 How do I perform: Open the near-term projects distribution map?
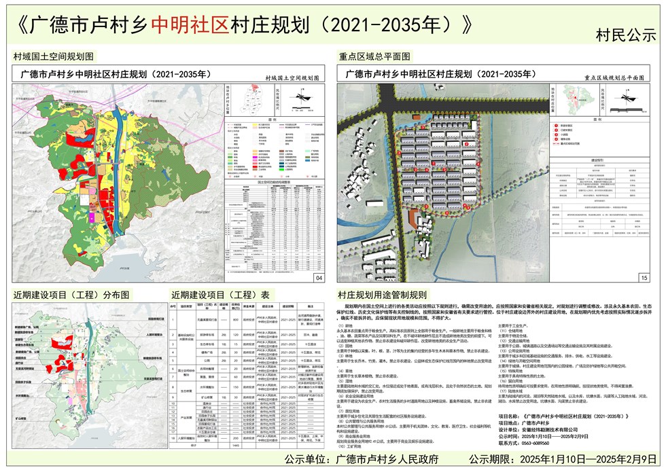click(90, 376)
